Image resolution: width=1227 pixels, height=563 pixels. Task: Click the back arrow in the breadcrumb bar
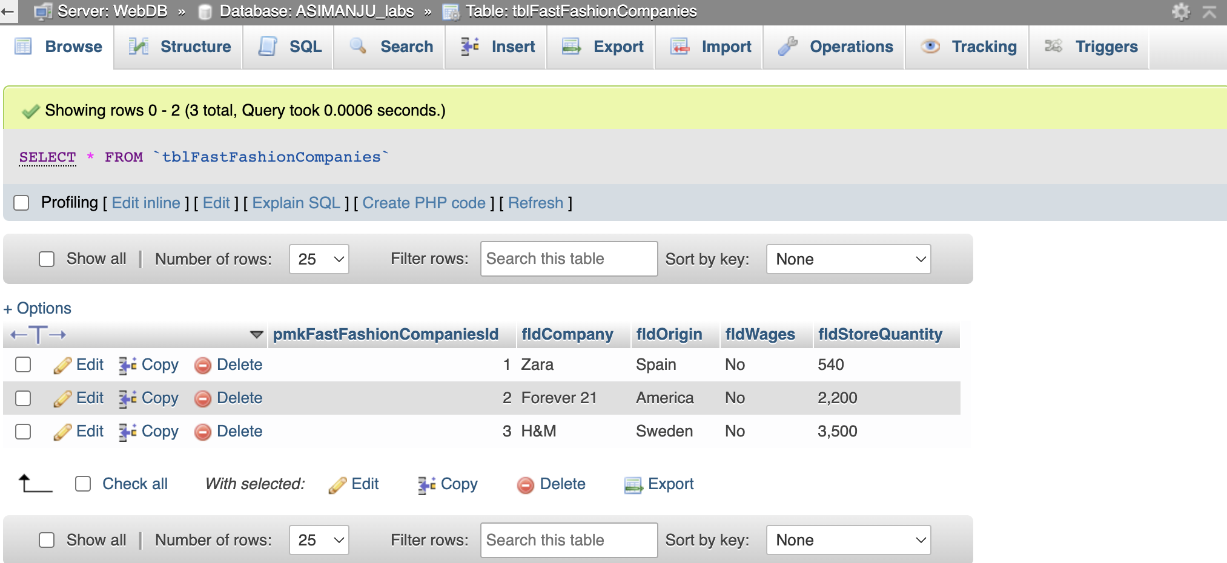click(7, 11)
